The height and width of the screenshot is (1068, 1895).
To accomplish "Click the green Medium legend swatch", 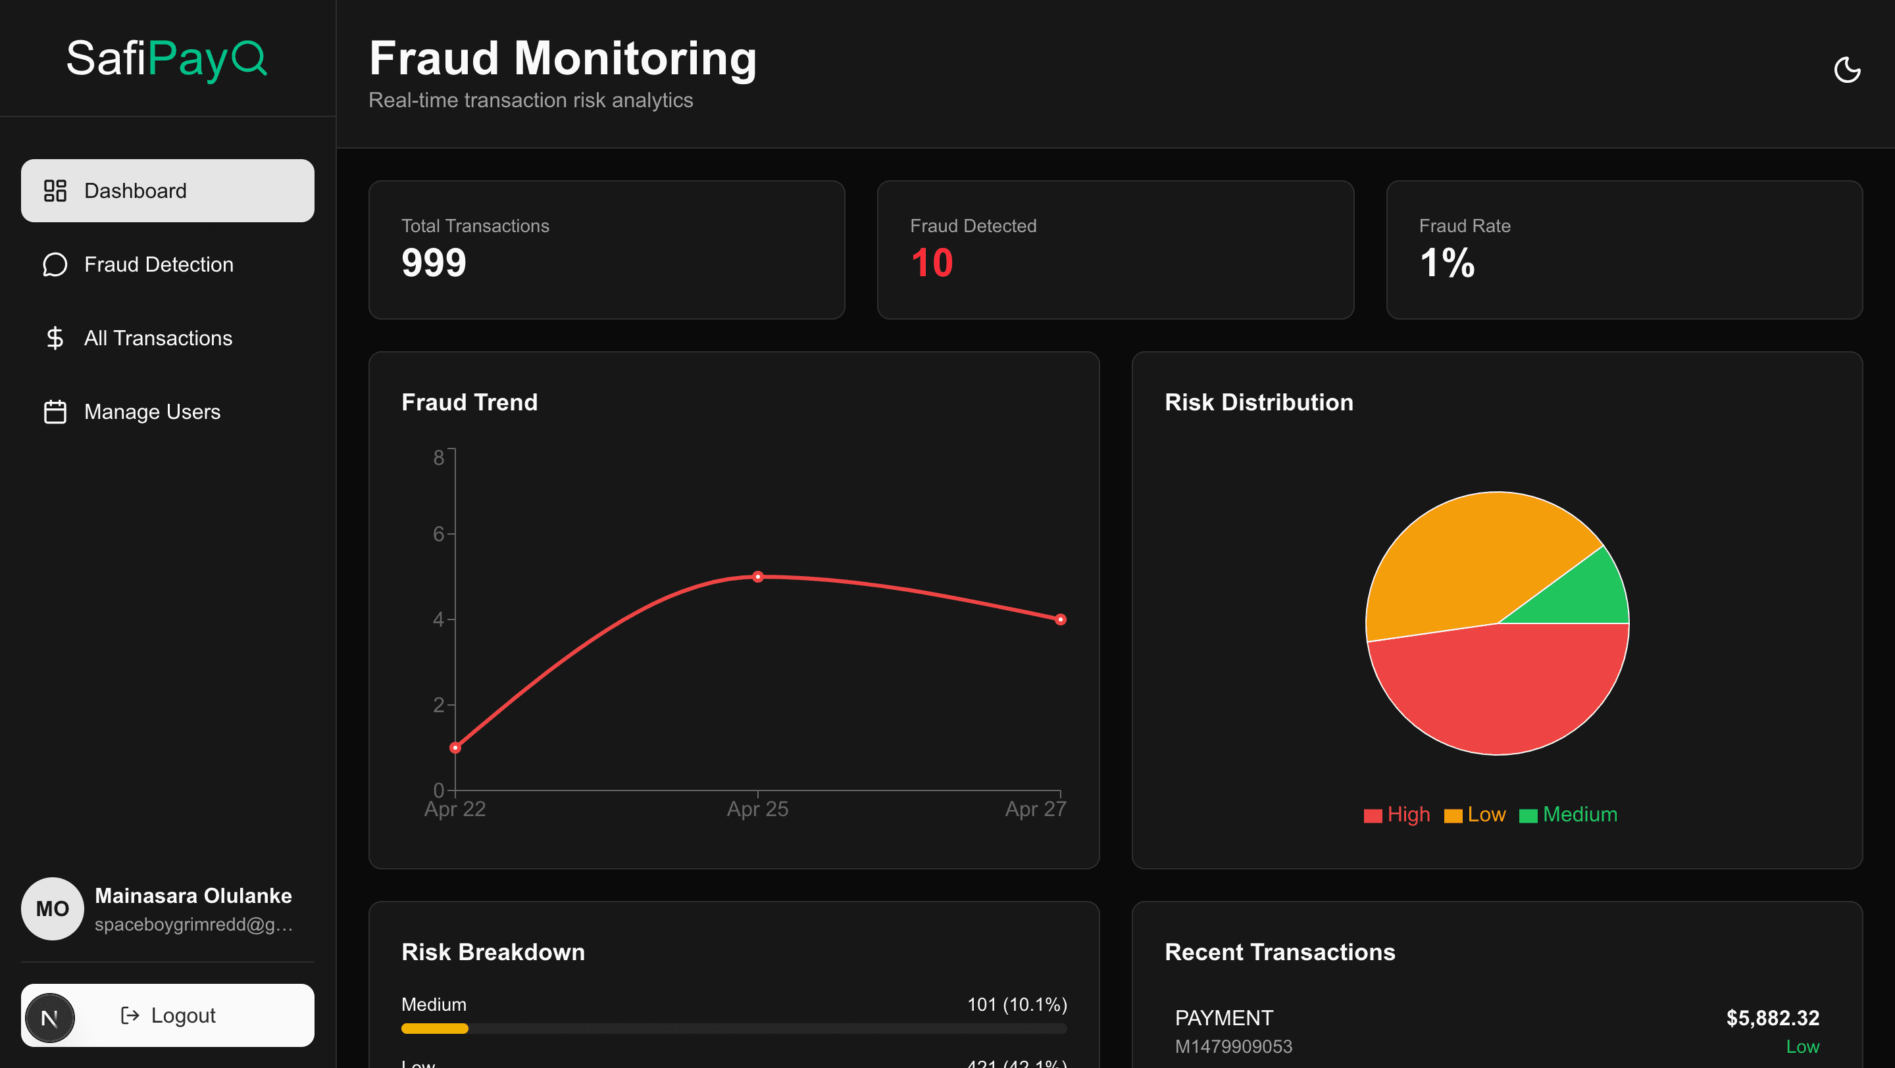I will click(x=1528, y=815).
